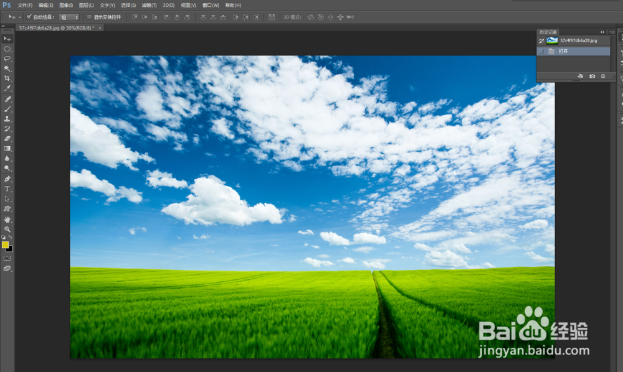This screenshot has height=372, width=623.
Task: Create new snapshot with the camera icon
Action: (x=592, y=76)
